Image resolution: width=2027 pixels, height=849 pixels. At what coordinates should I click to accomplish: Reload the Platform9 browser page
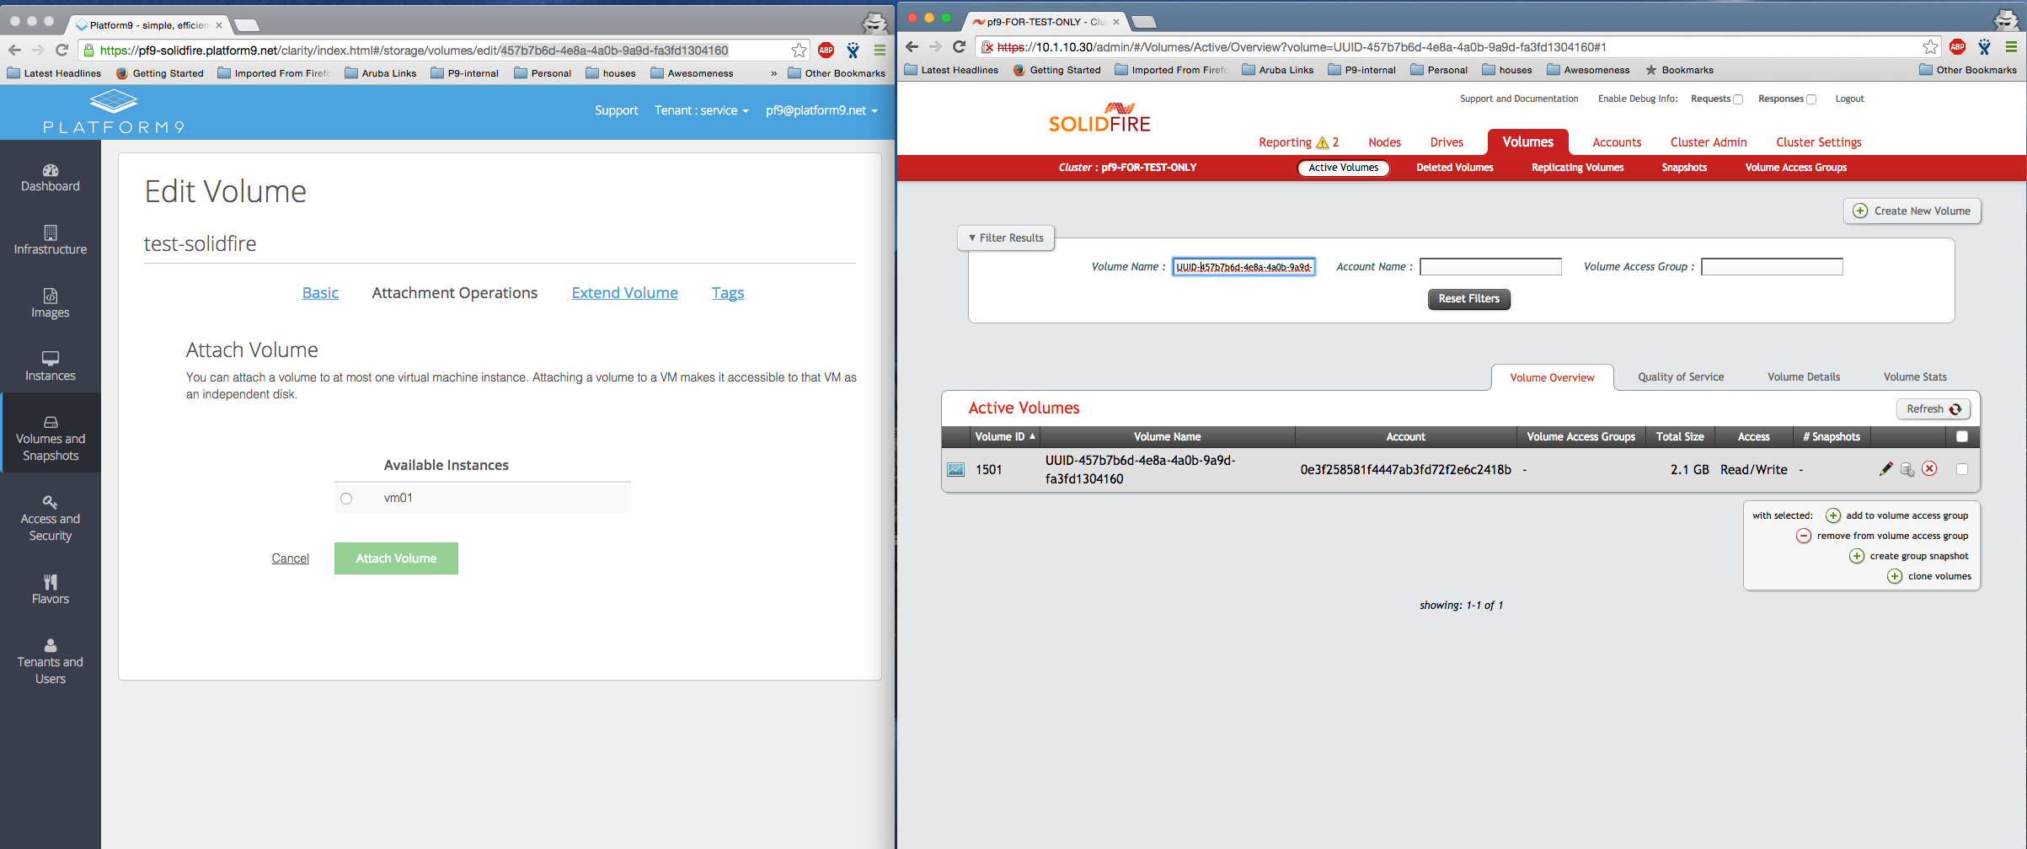click(x=62, y=50)
